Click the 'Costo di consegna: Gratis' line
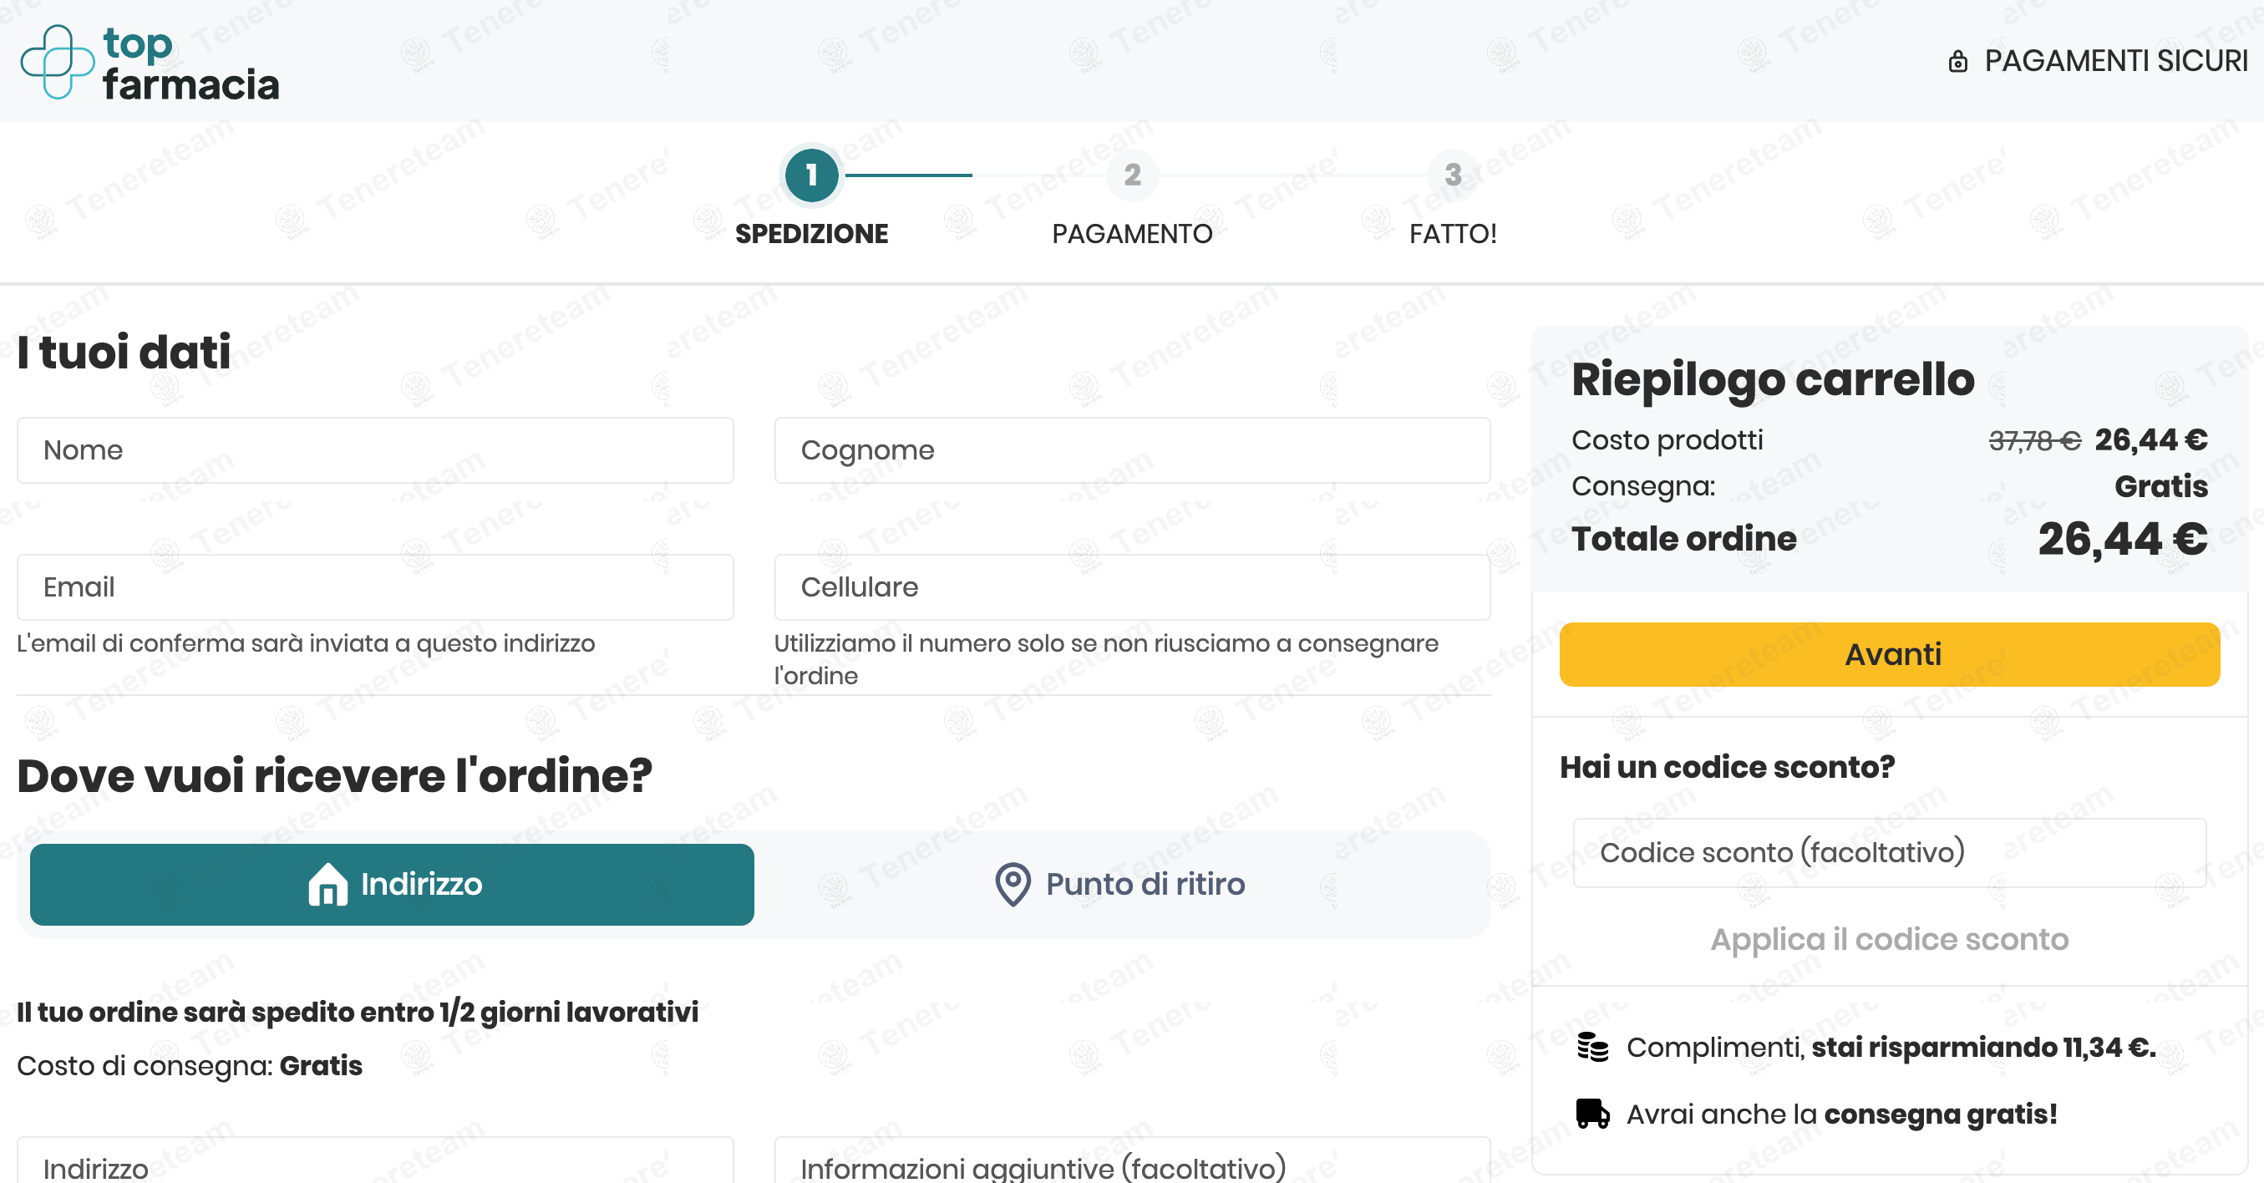 pos(190,1065)
